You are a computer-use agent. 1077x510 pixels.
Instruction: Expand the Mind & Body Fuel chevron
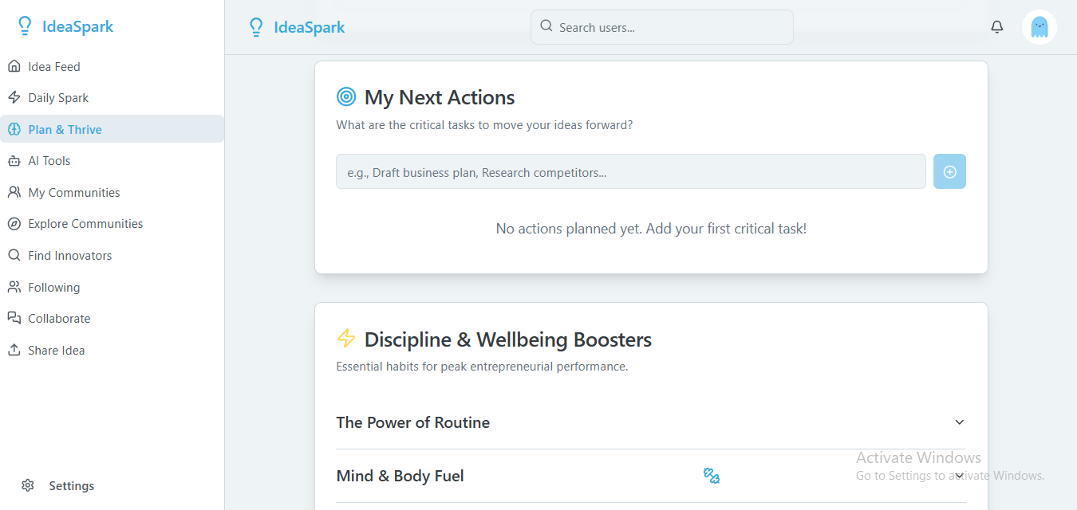960,476
